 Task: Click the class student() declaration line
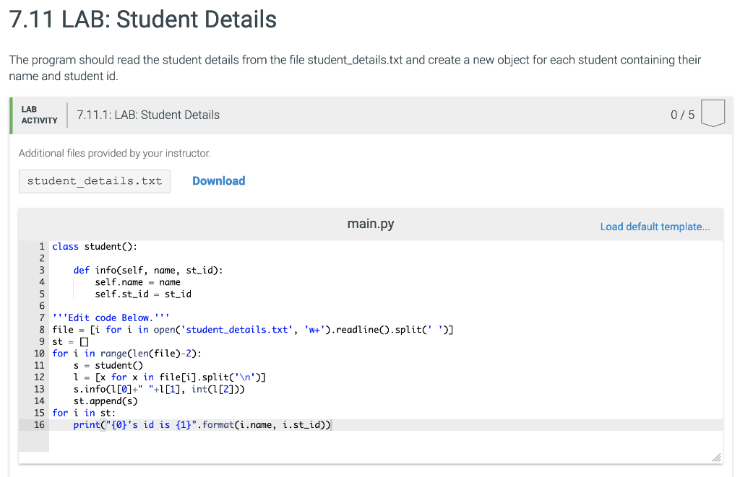coord(94,246)
